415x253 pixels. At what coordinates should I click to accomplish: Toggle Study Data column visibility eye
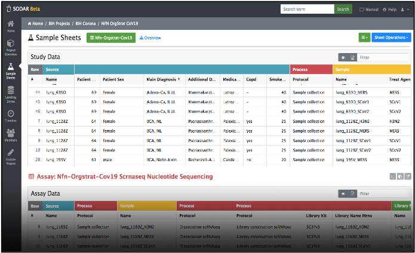click(x=343, y=57)
